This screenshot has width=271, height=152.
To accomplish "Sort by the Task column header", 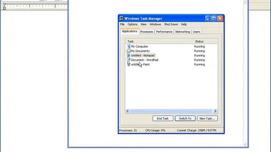I will [159, 41].
